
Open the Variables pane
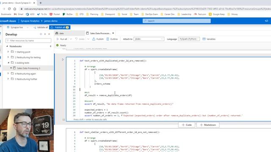[209, 39]
